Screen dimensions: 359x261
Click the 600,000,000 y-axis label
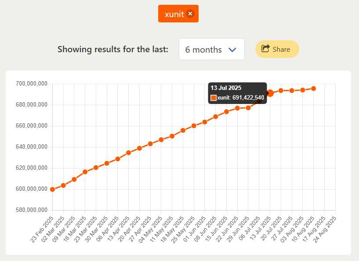coord(32,189)
